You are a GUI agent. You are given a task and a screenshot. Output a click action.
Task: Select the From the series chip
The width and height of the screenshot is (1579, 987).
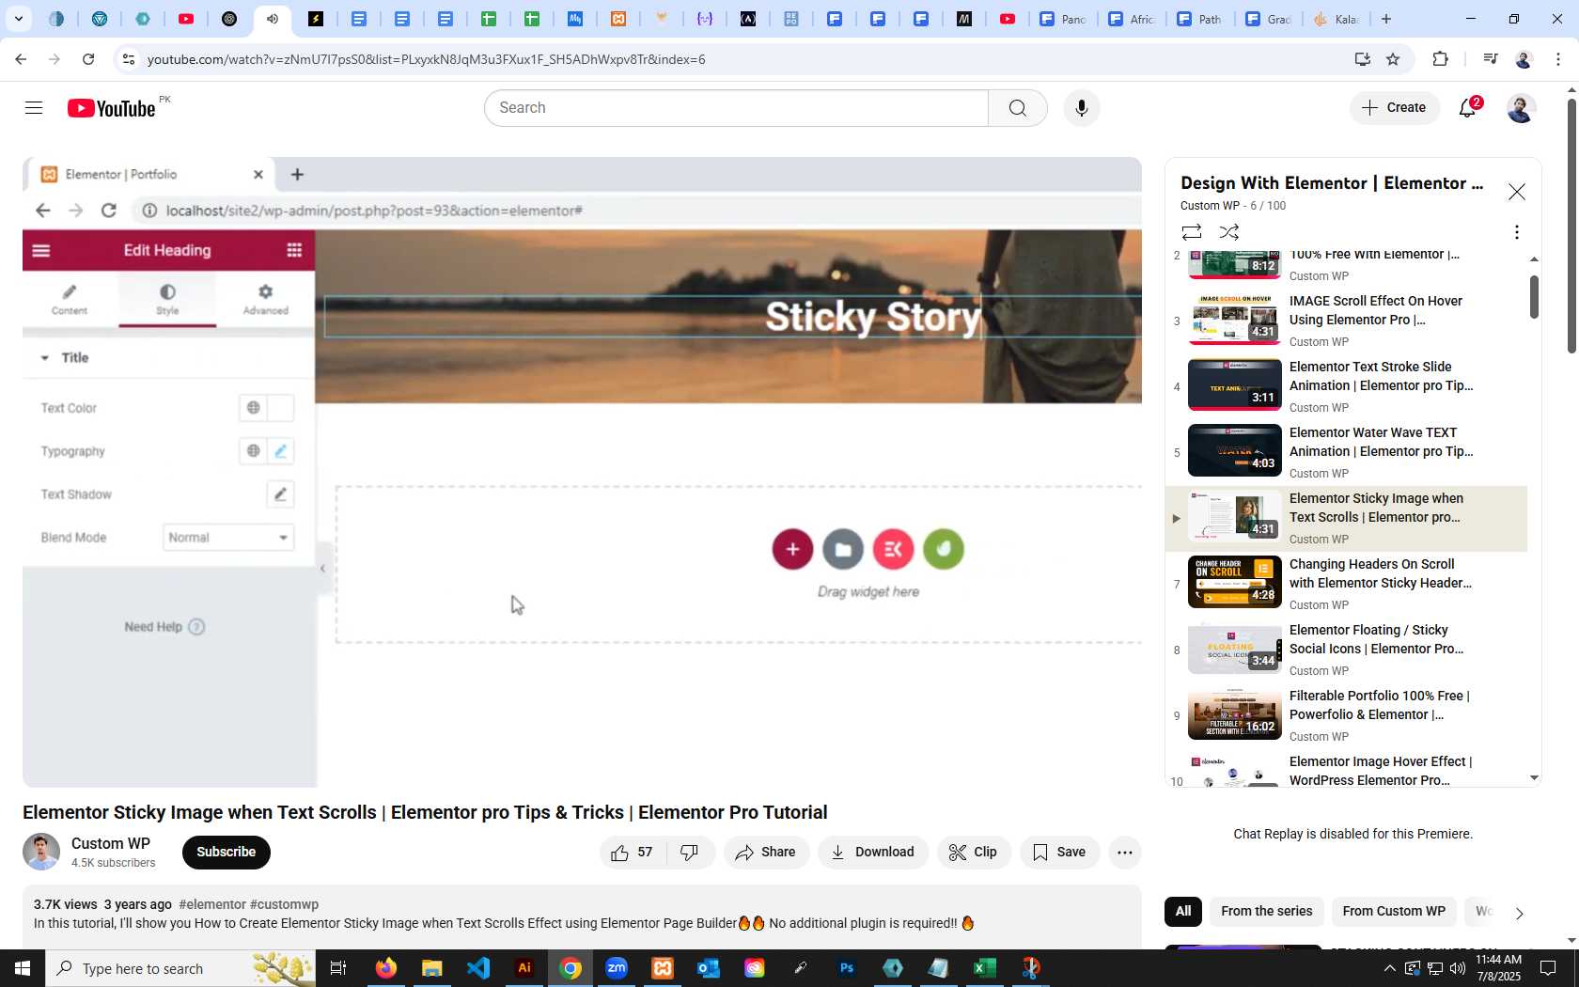point(1266,911)
